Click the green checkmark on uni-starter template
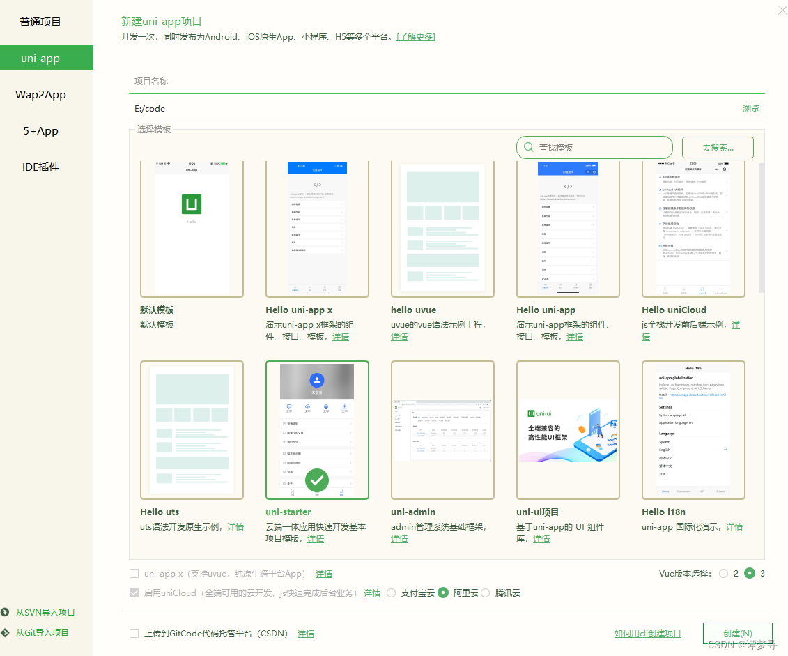The width and height of the screenshot is (788, 656). (x=317, y=480)
